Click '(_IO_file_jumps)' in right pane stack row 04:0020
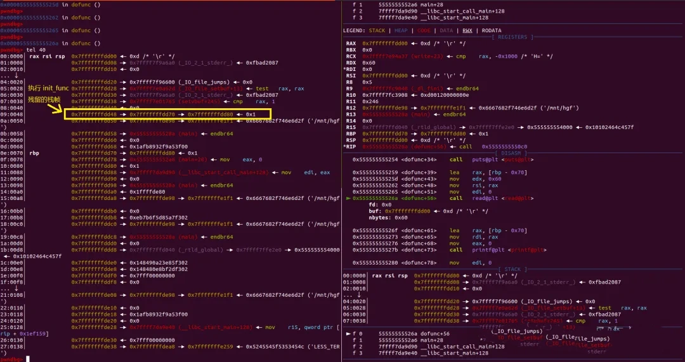Image resolution: width=685 pixels, height=362 pixels. click(547, 301)
